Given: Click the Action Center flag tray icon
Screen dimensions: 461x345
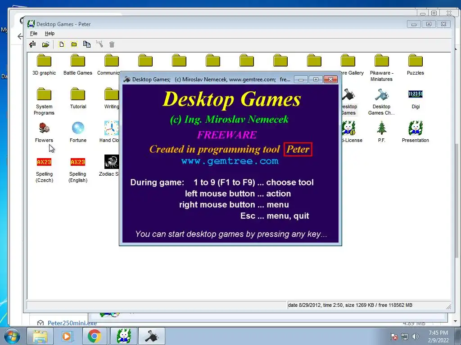Looking at the screenshot, I should (x=394, y=336).
